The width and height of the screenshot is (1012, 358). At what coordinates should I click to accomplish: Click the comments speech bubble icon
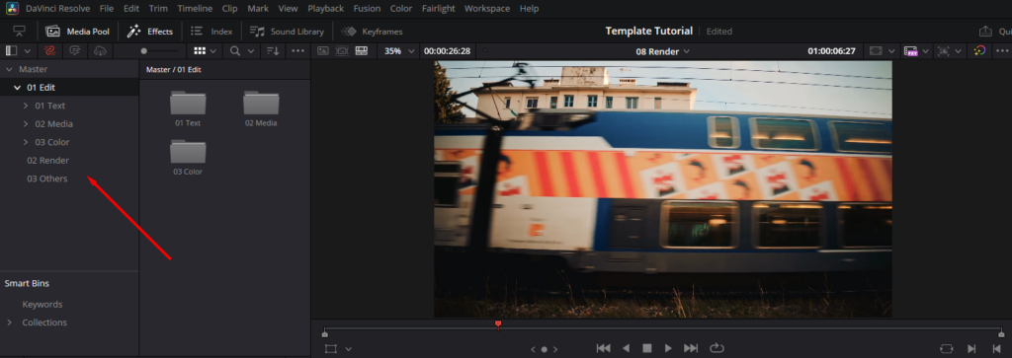coord(75,50)
